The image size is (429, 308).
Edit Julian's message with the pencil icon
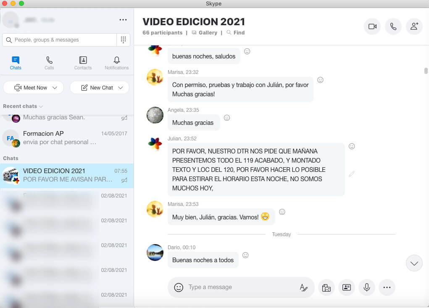click(352, 174)
